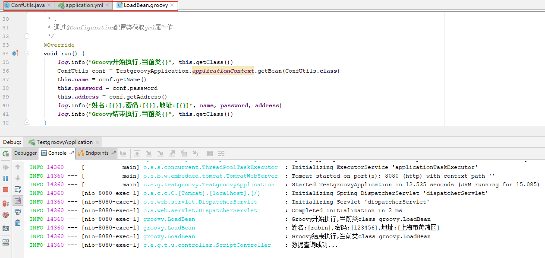Click log line with '姓名:[robin]'
The image size is (545, 258).
click(x=365, y=228)
